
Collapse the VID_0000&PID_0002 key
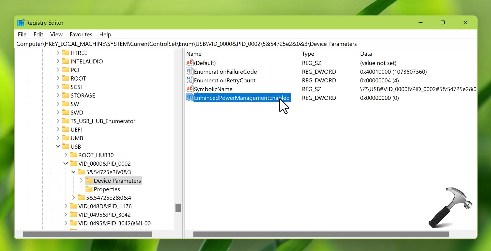pos(66,164)
